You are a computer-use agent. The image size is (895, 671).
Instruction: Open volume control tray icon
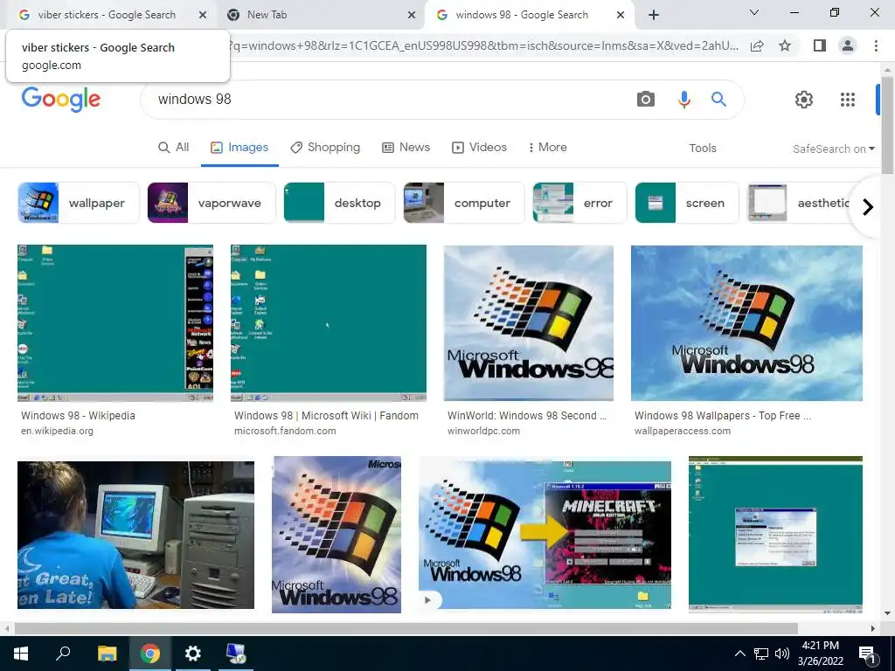(x=782, y=654)
